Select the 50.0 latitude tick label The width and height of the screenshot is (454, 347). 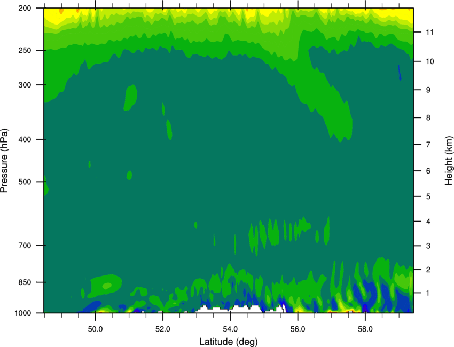click(95, 329)
